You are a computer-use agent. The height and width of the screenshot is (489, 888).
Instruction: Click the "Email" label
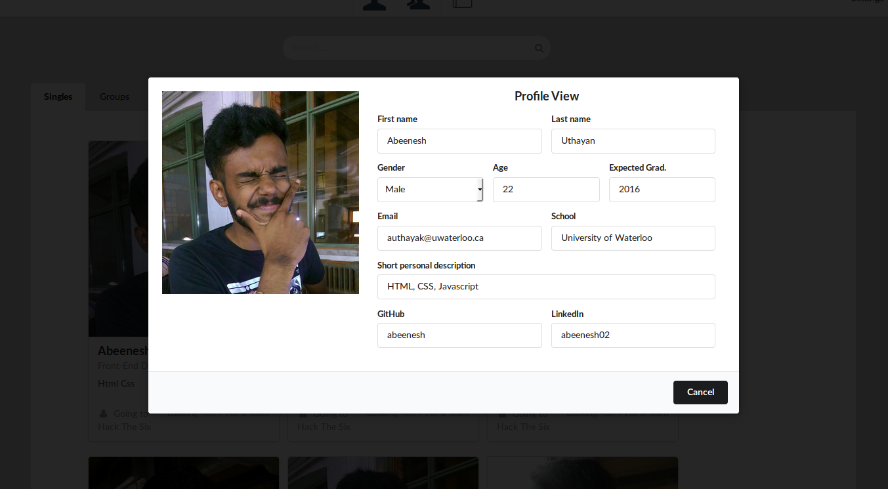click(x=387, y=216)
